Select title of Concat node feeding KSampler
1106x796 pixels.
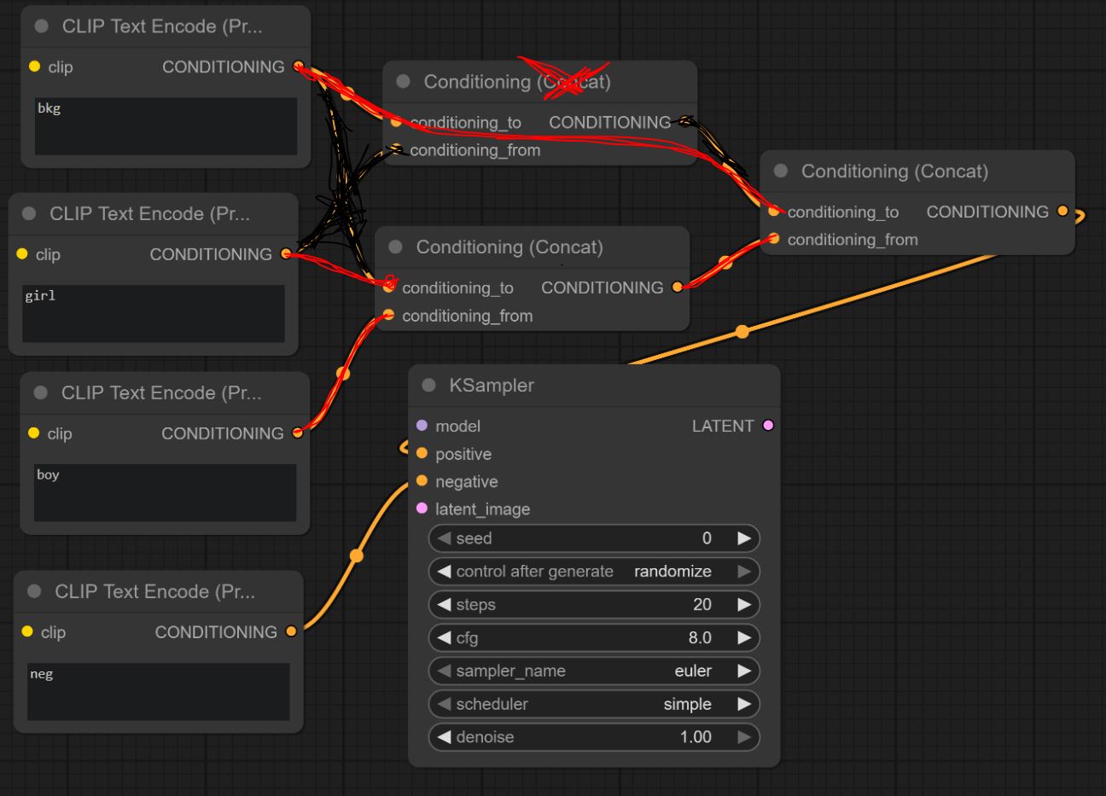894,171
